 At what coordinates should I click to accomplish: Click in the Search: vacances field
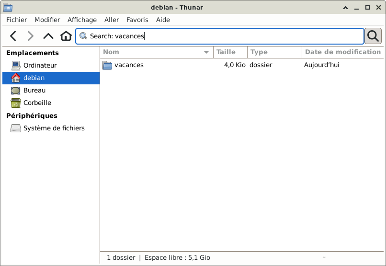coord(220,36)
